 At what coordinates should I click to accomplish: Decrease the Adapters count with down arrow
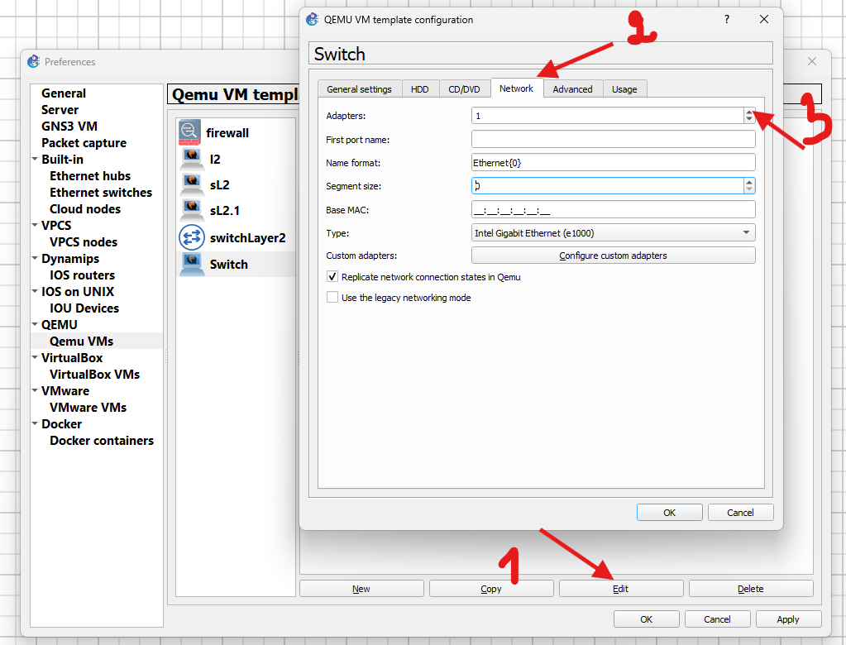point(749,119)
